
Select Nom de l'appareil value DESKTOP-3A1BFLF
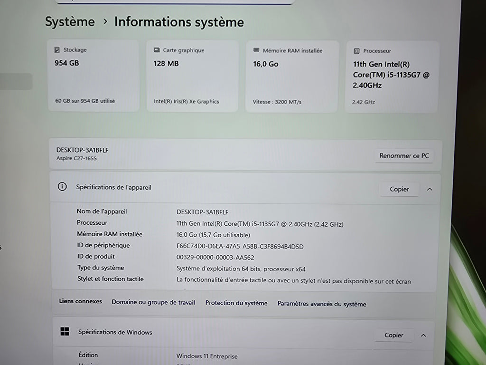click(202, 212)
